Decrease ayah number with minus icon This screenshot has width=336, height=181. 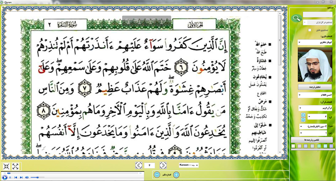point(303,120)
